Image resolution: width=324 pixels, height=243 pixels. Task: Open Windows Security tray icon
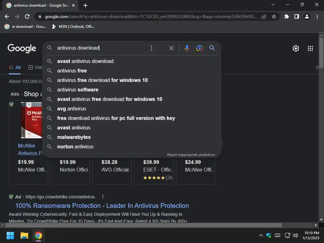pos(269,235)
